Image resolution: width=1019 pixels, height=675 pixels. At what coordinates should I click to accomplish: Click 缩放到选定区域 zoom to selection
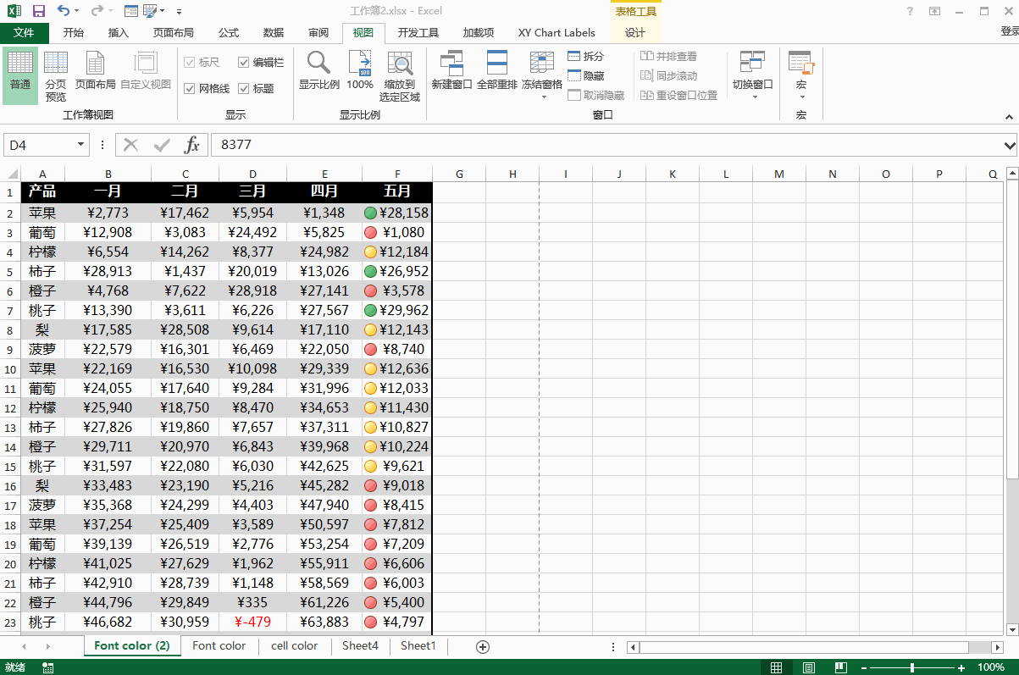(400, 75)
